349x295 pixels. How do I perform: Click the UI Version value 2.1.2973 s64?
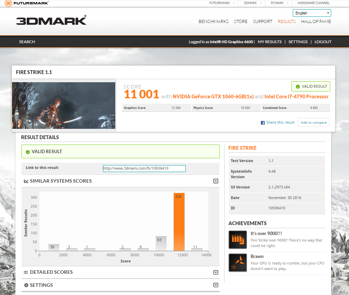pyautogui.click(x=279, y=187)
